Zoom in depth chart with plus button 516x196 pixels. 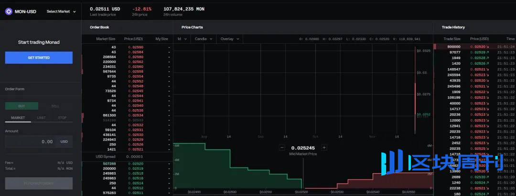(x=324, y=148)
